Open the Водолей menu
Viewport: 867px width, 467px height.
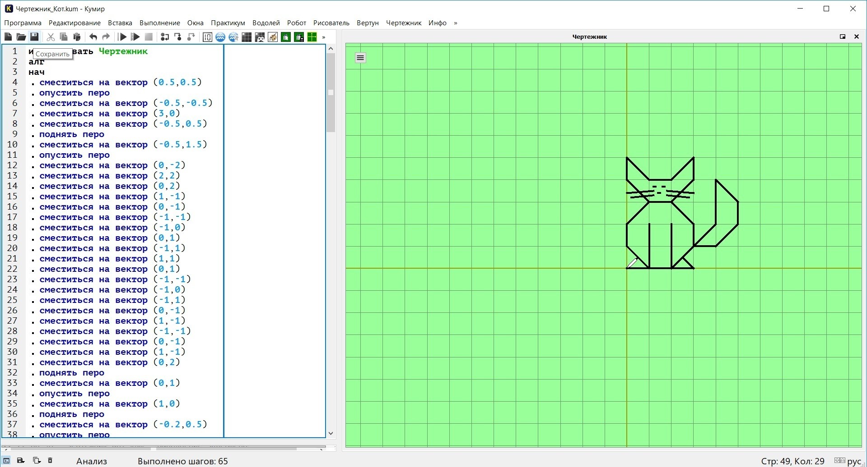(266, 23)
